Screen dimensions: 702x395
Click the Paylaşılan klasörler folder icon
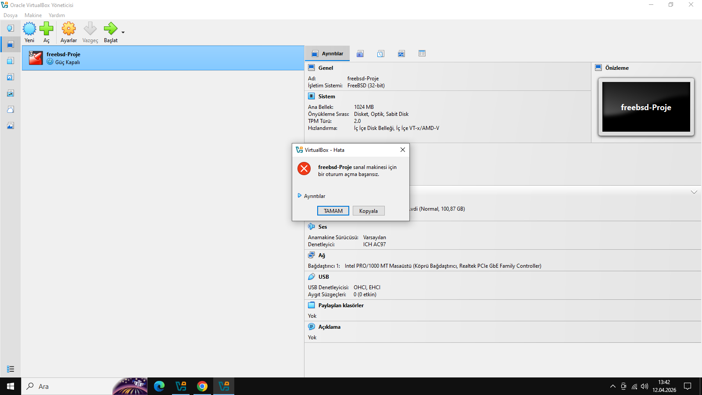312,305
